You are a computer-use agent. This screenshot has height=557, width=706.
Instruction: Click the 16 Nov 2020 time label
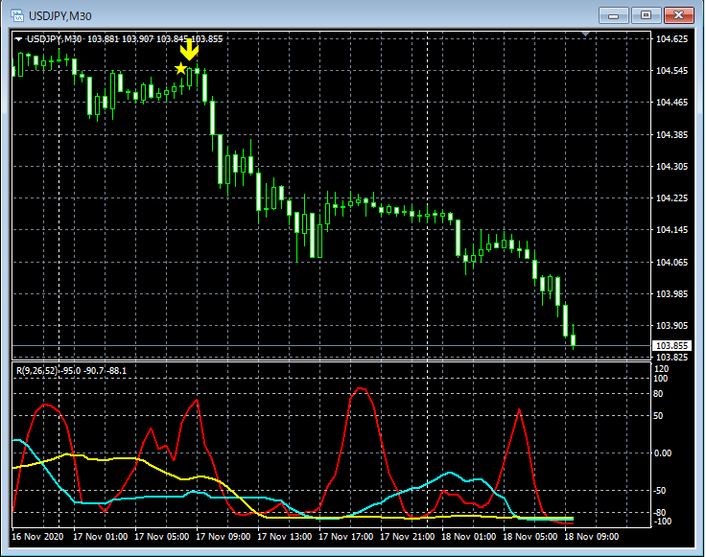tap(37, 536)
